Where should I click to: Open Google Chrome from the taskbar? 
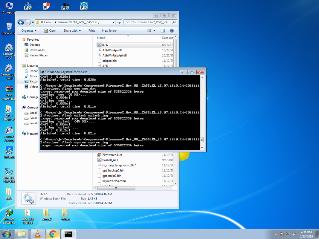(x=53, y=234)
